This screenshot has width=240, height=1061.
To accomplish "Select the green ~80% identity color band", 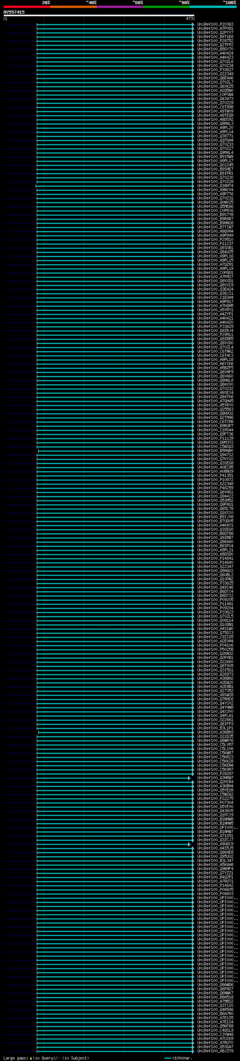I will (x=166, y=7).
